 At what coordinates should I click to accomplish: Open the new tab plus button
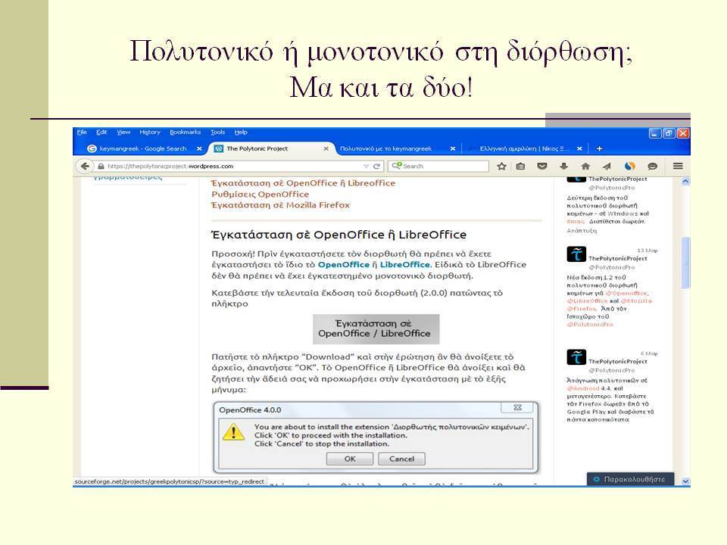click(599, 149)
